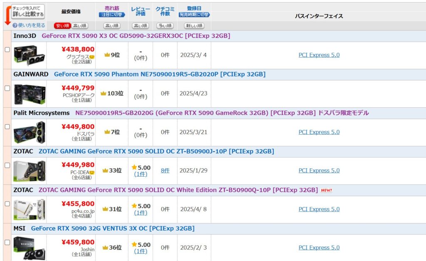Screen dimensions: 426x261
Task: Click the MSI VENTUS product thumbnail
Action: coord(30,248)
